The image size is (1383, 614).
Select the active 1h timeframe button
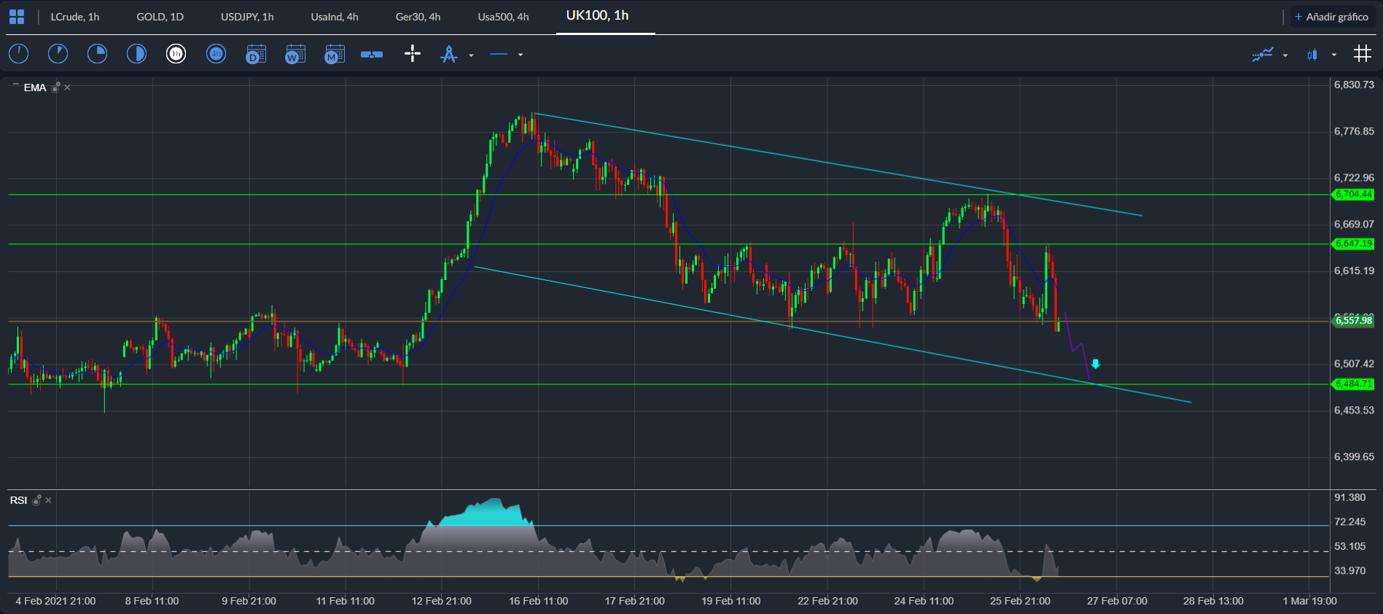176,54
